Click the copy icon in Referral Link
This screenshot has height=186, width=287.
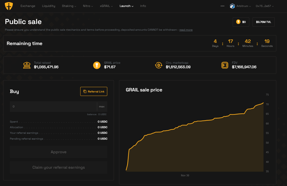tap(85, 91)
